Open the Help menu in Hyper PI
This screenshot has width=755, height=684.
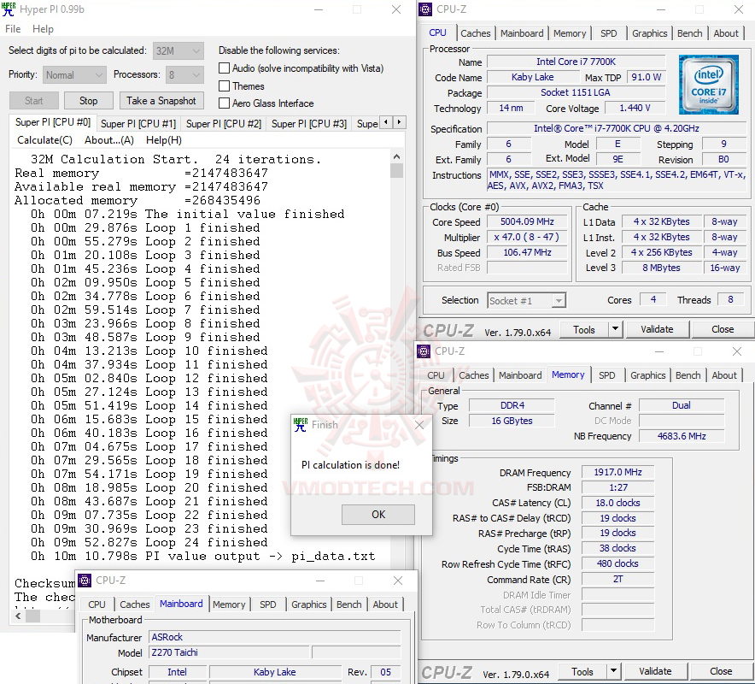[x=43, y=29]
